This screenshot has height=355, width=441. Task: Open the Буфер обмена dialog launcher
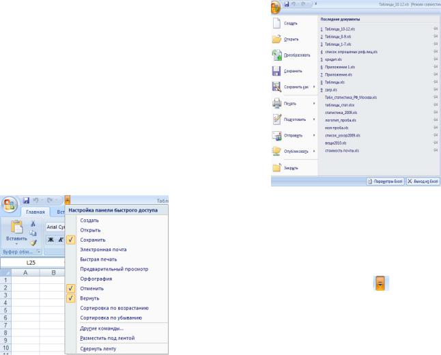(39, 251)
